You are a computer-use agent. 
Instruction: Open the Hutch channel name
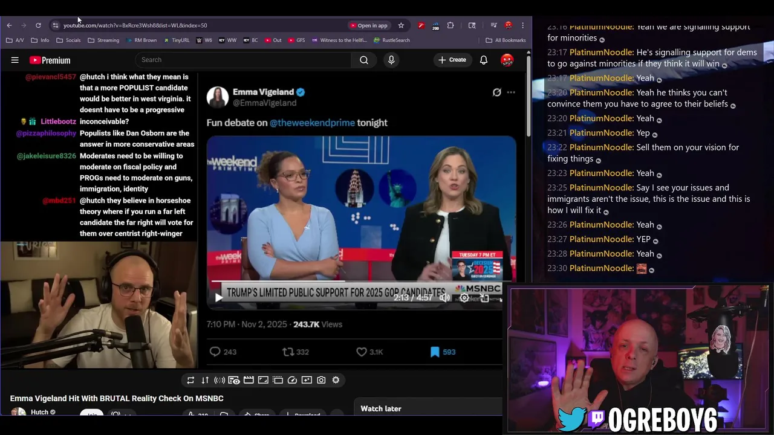[x=39, y=412]
